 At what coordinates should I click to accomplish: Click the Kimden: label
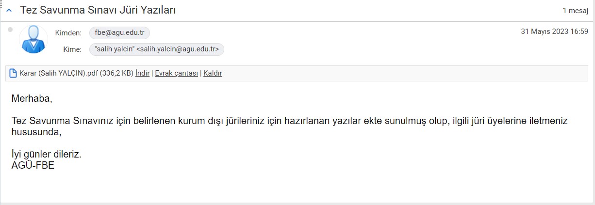click(x=68, y=33)
